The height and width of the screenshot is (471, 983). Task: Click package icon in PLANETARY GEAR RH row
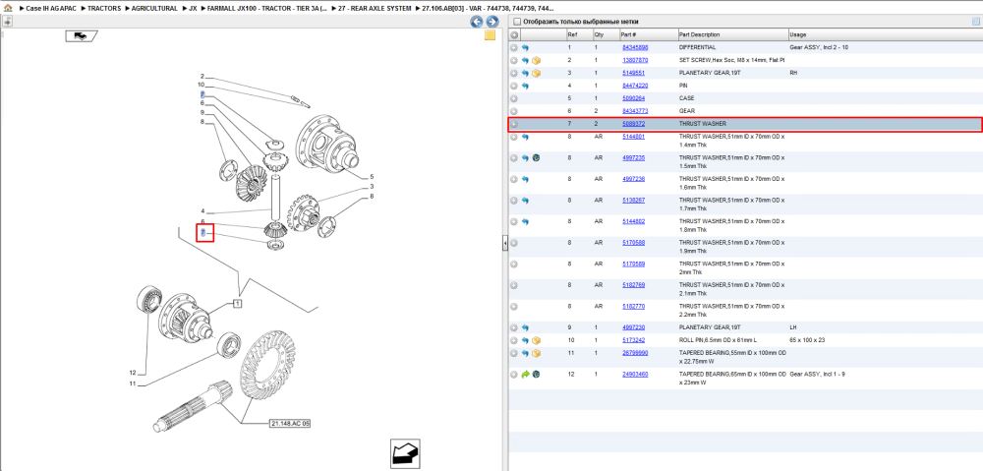pos(537,74)
